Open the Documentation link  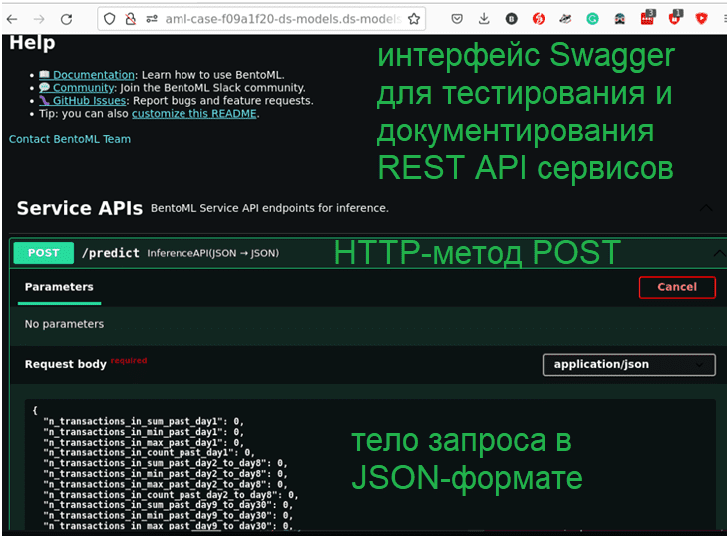(x=93, y=75)
